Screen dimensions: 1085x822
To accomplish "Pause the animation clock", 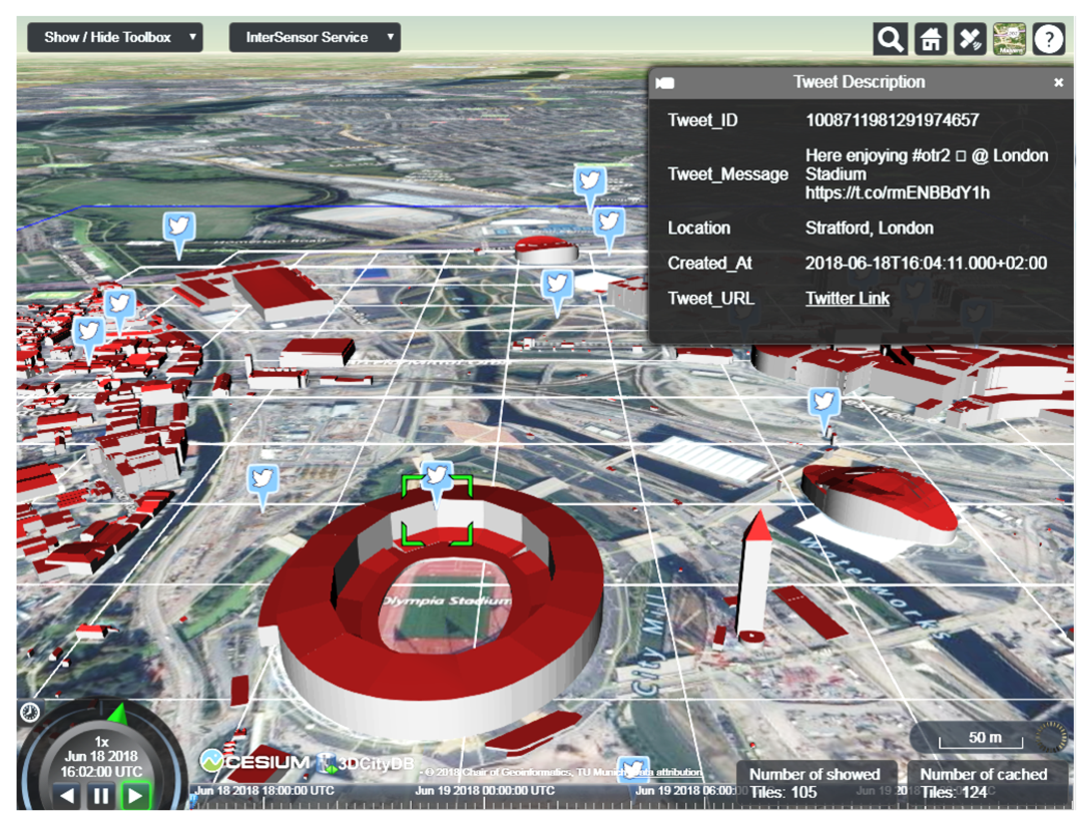I will [101, 796].
